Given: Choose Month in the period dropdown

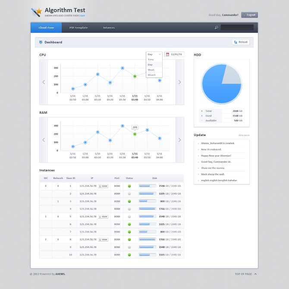Looking at the screenshot, I should [152, 75].
